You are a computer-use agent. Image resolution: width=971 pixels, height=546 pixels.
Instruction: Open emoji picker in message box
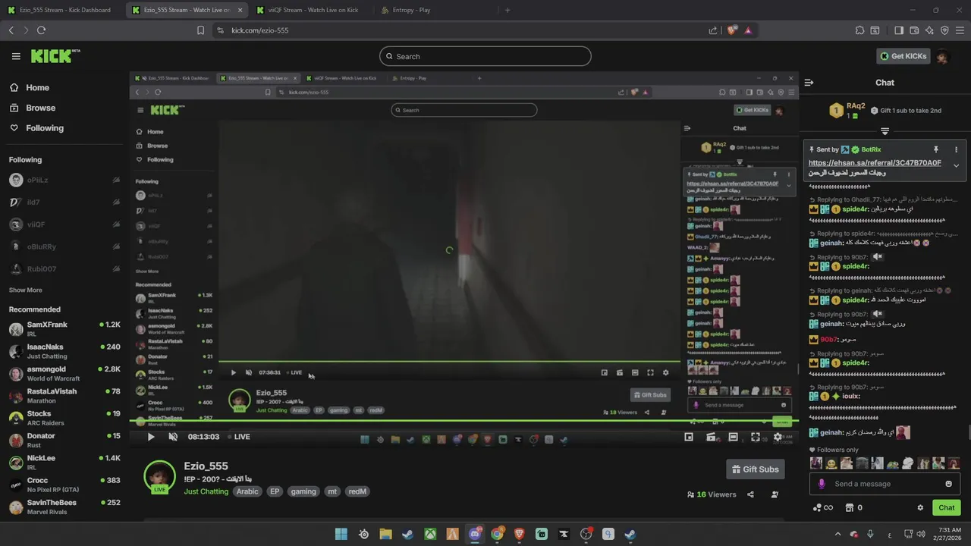click(948, 484)
